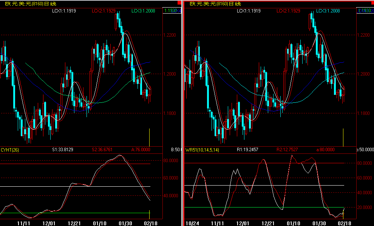Click green LCX3:1.2008 label in left chart
The image size is (374, 226).
tap(143, 11)
